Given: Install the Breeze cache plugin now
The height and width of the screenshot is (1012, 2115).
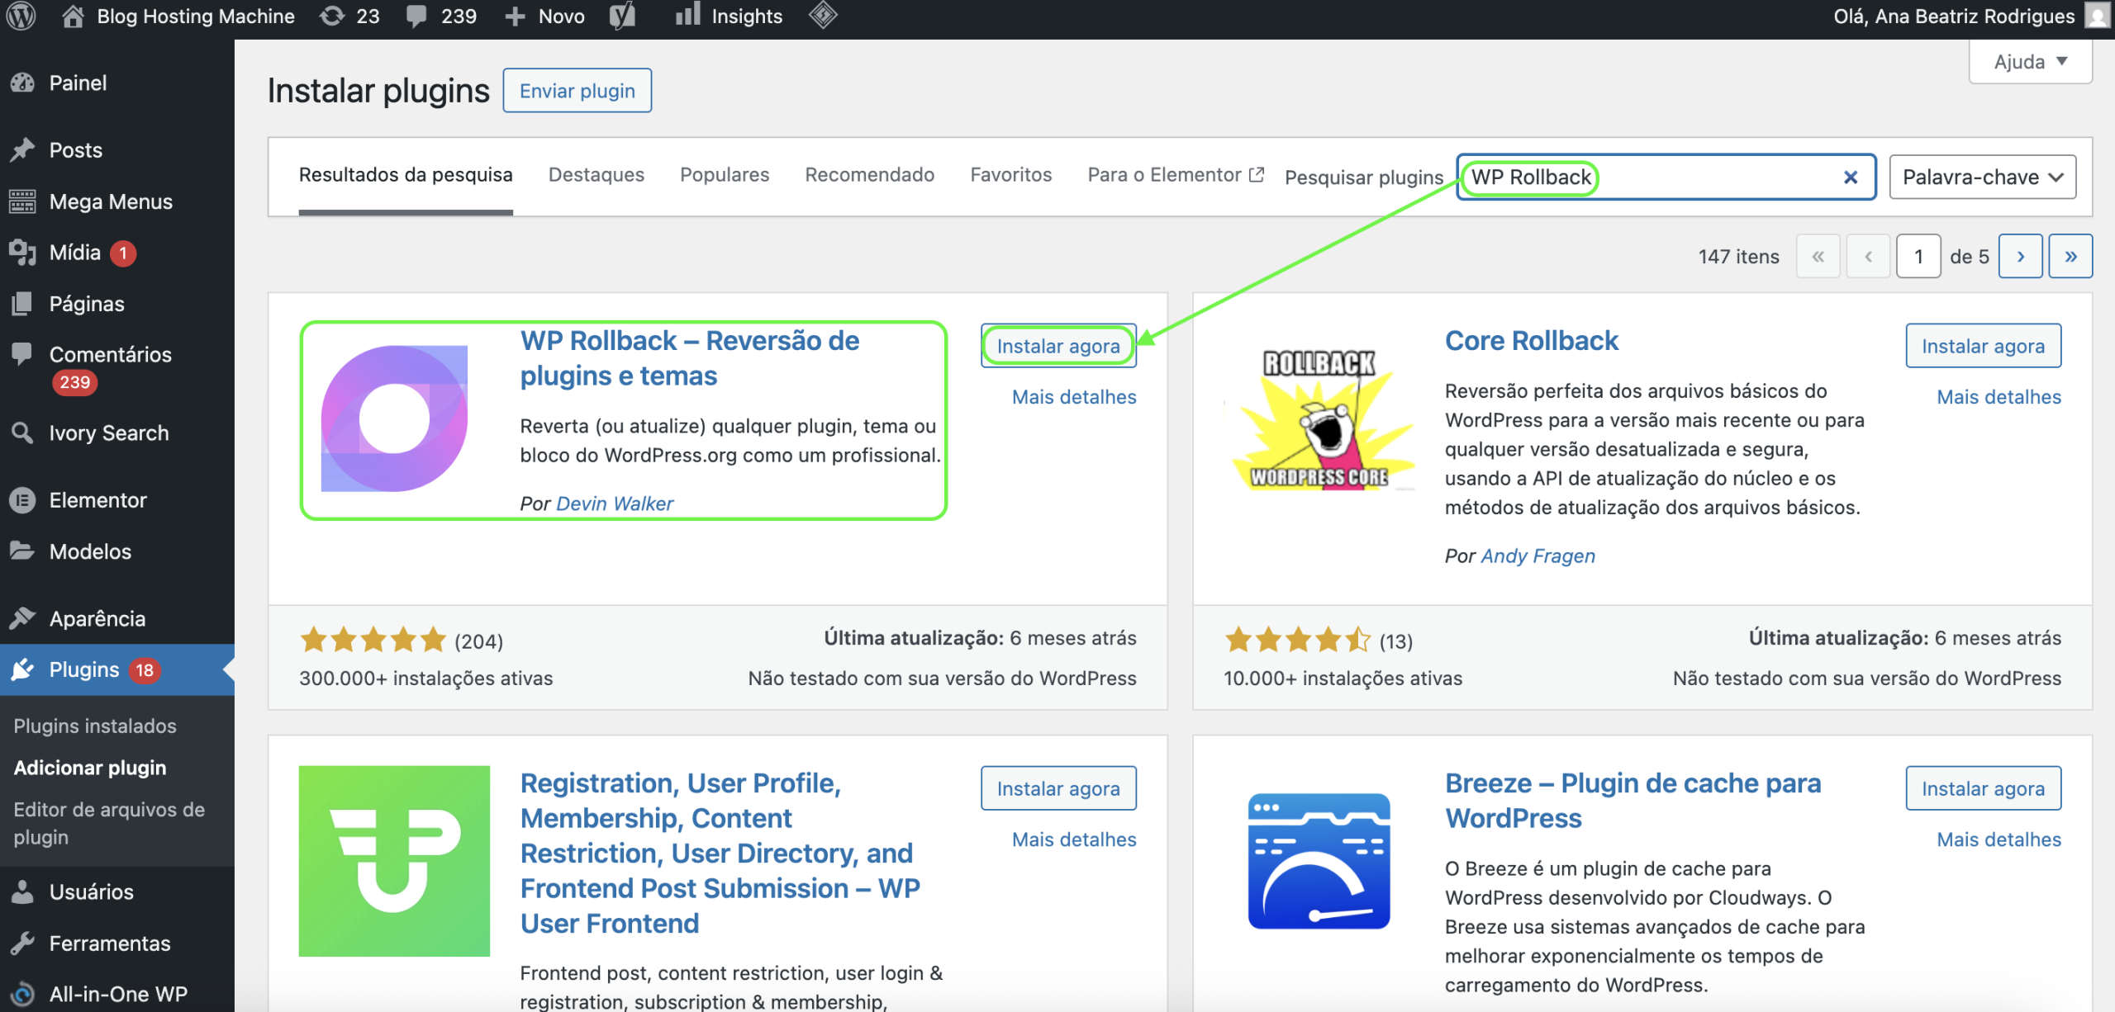Looking at the screenshot, I should pyautogui.click(x=1983, y=788).
